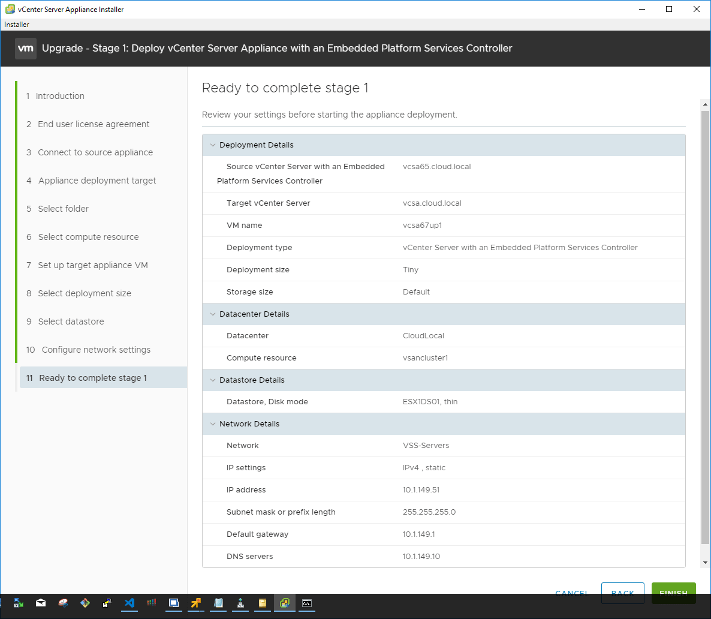This screenshot has height=619, width=711.
Task: Open the lock with green arrows taskbar icon
Action: (x=19, y=603)
